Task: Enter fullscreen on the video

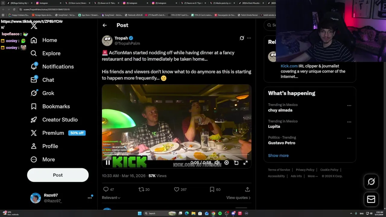Action: [245, 163]
